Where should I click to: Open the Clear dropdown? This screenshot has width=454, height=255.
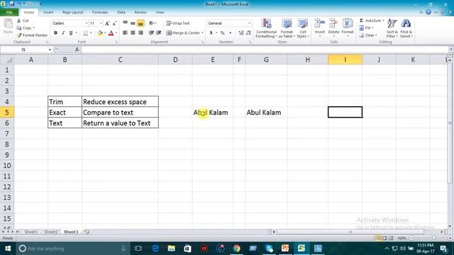(368, 35)
